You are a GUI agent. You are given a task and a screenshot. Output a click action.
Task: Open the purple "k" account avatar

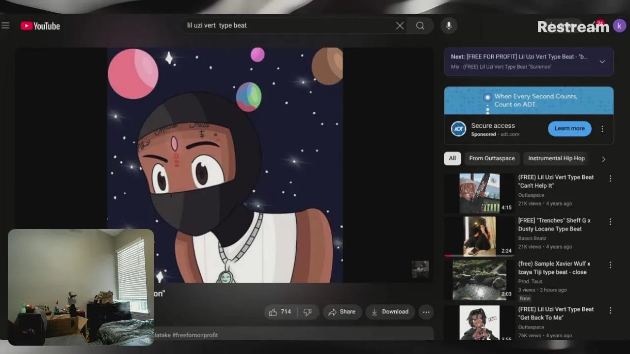click(619, 26)
